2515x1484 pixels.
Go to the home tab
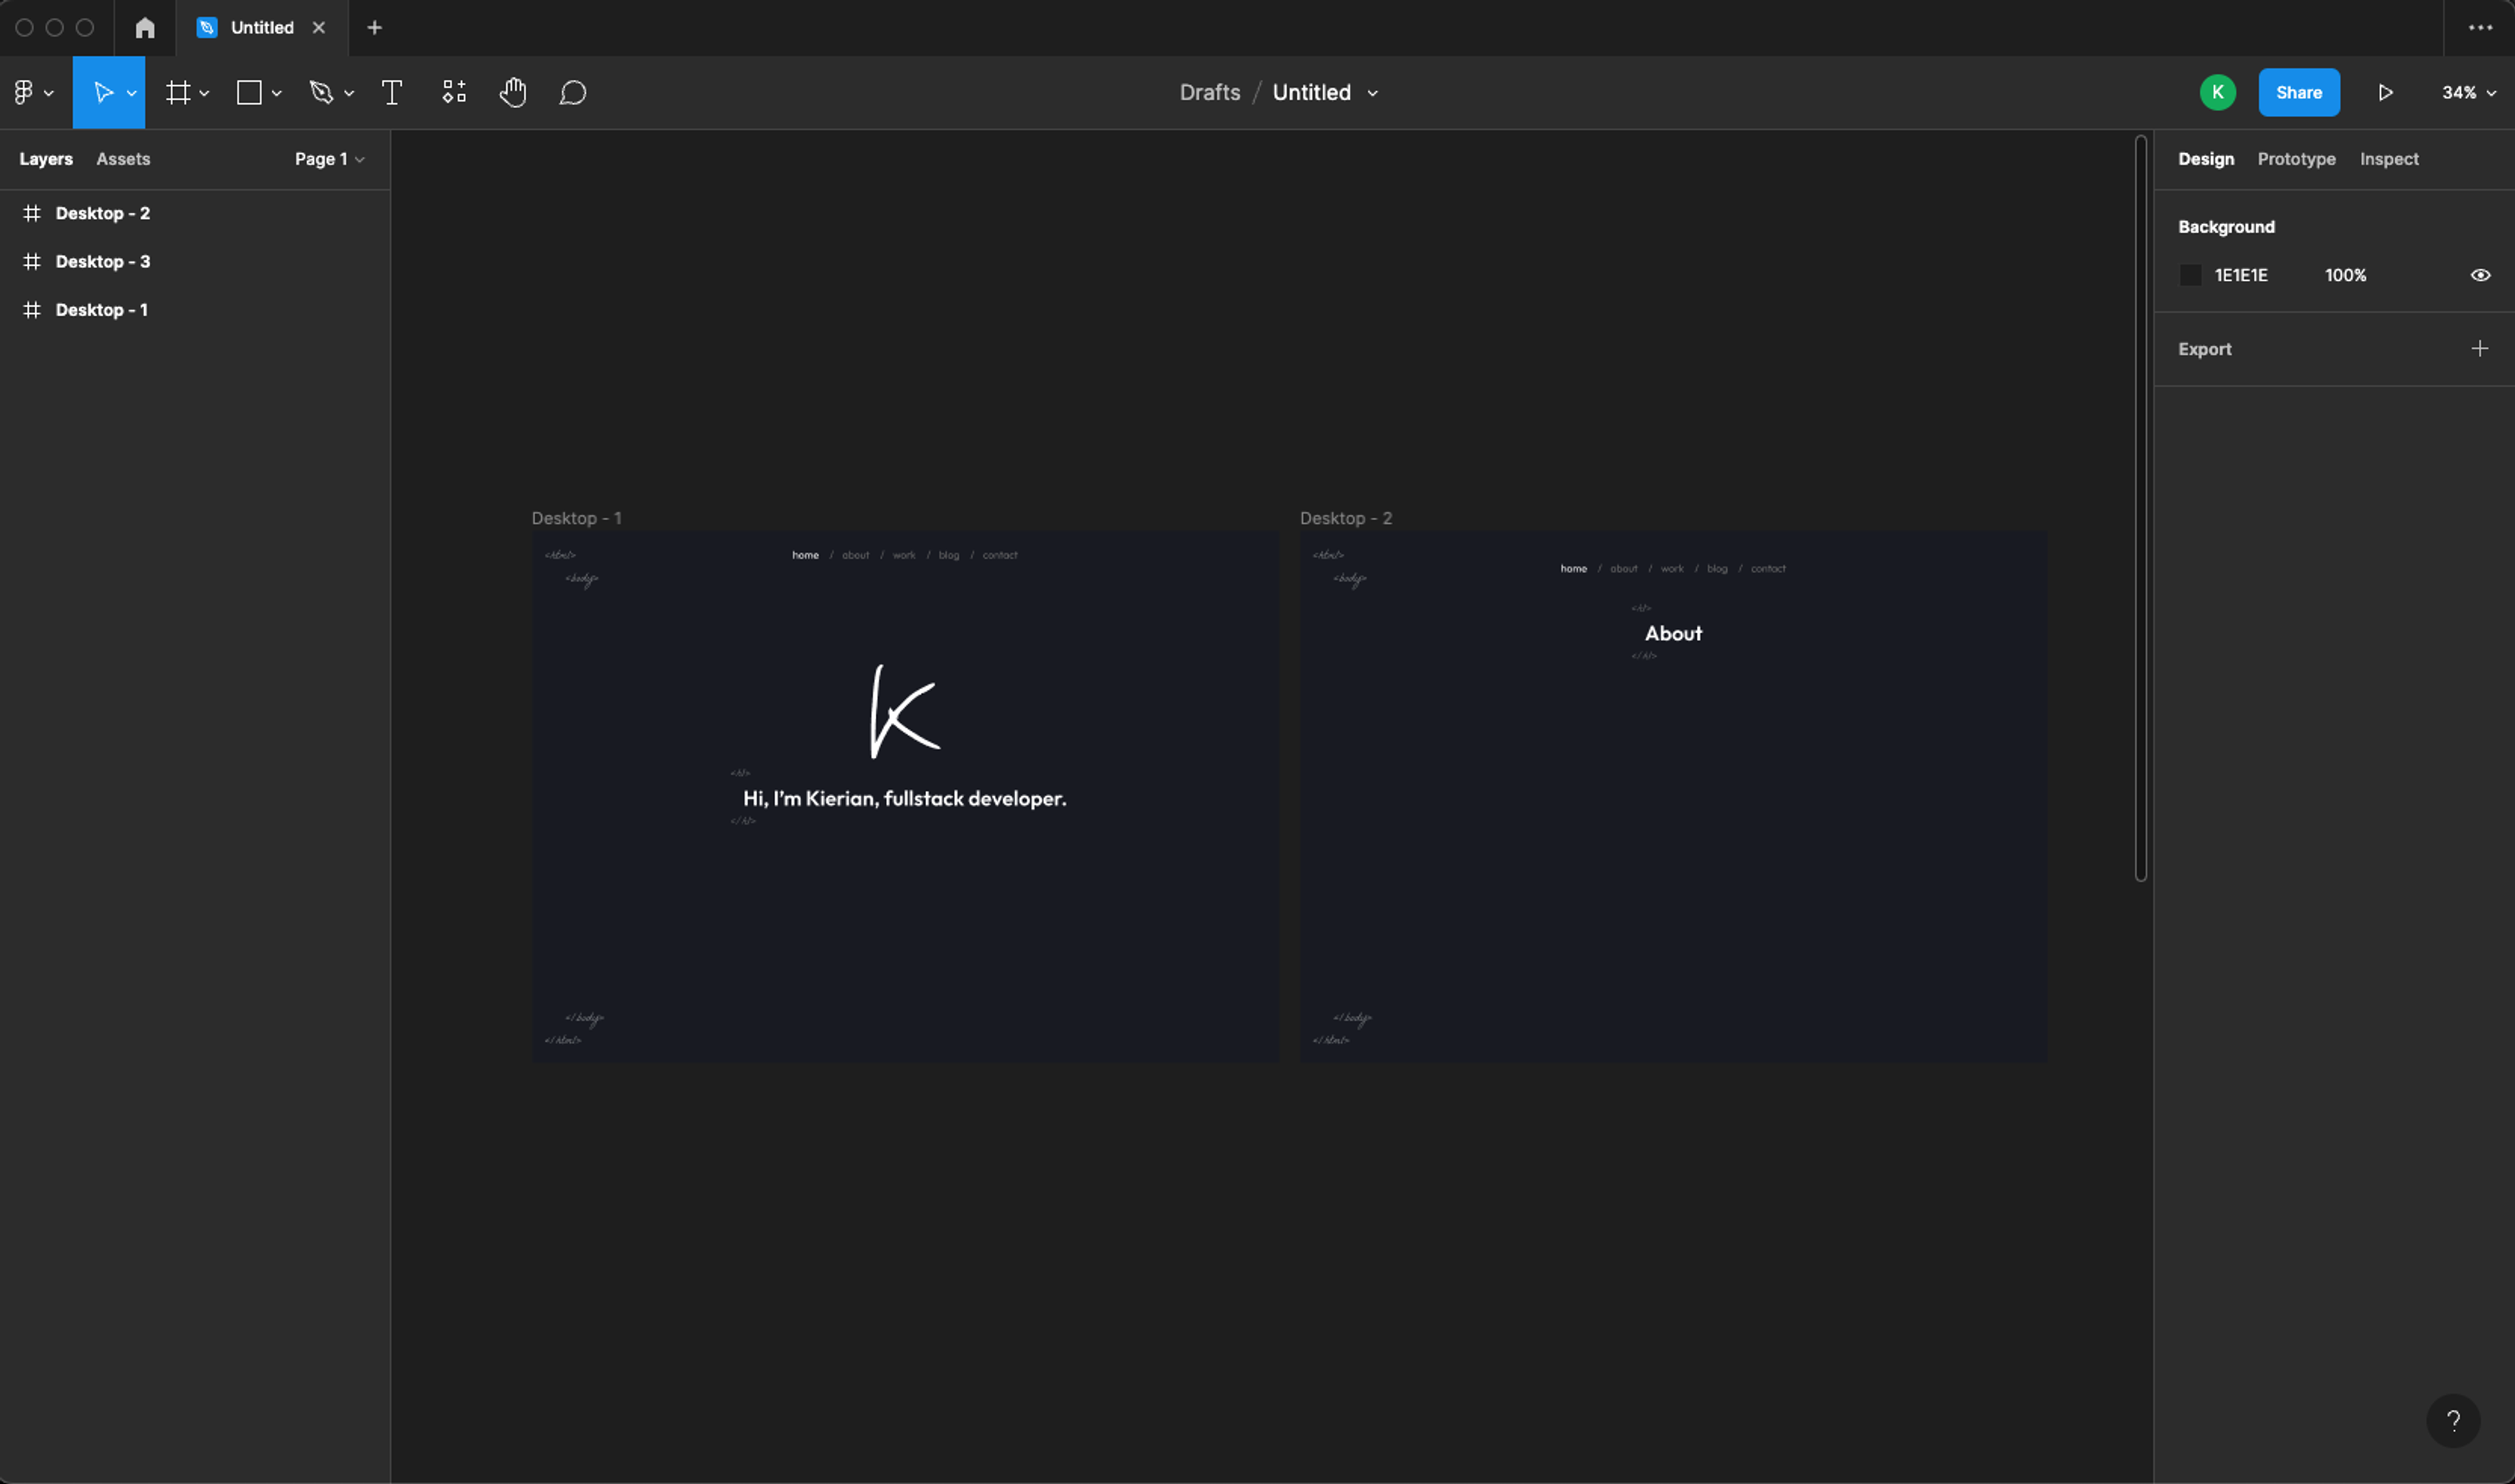click(145, 28)
